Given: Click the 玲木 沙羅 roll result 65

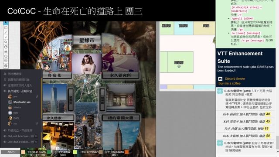Looking at the screenshot, I should tap(266, 129).
